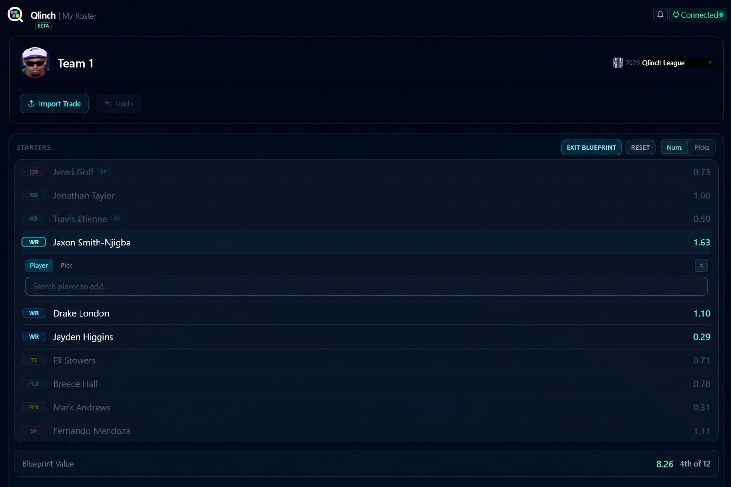The width and height of the screenshot is (731, 487).
Task: Click the WR badge for Jaxon Smith-Njigba
Action: coord(34,242)
